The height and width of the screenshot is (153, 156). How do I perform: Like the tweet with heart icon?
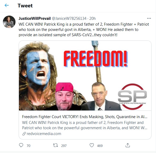coord(92,145)
